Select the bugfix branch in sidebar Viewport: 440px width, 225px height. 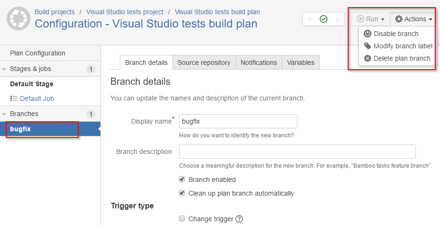click(x=50, y=129)
